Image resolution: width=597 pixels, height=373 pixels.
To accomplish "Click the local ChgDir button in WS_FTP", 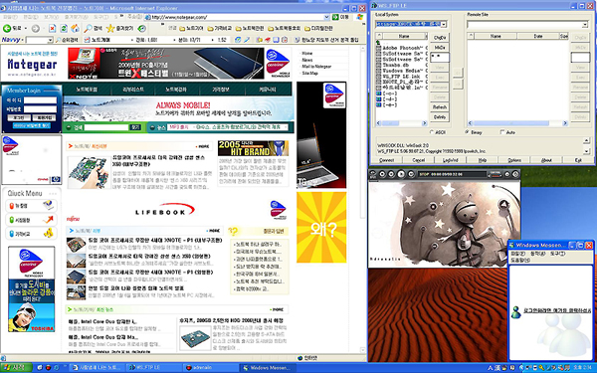I will click(440, 38).
